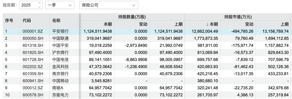Viewport: 292px width, 99px height.
Task: Open the stock code link 600050.SH
Action: [33, 38]
